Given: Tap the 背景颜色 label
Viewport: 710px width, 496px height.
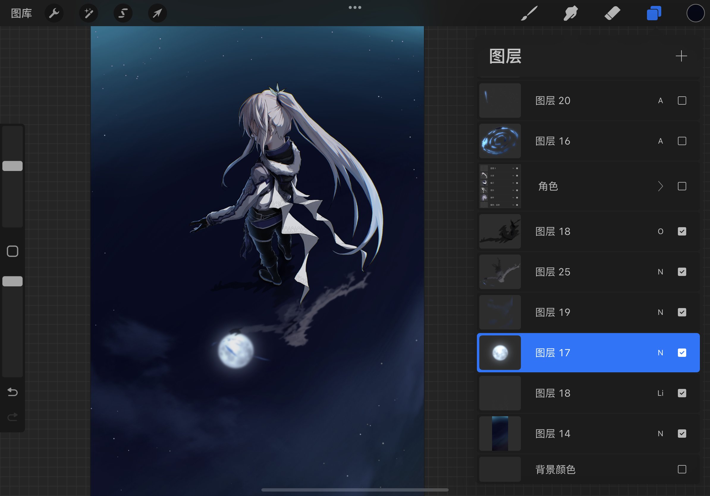Looking at the screenshot, I should click(555, 470).
